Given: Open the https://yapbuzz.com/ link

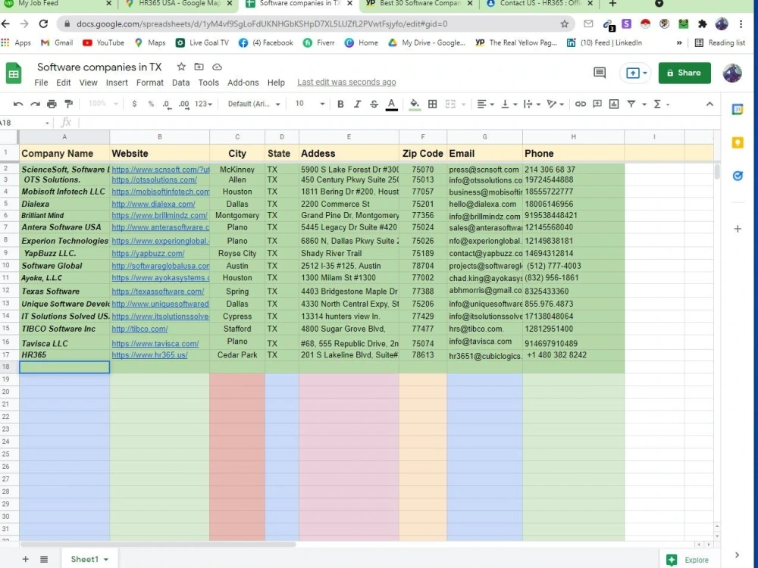Looking at the screenshot, I should click(148, 253).
